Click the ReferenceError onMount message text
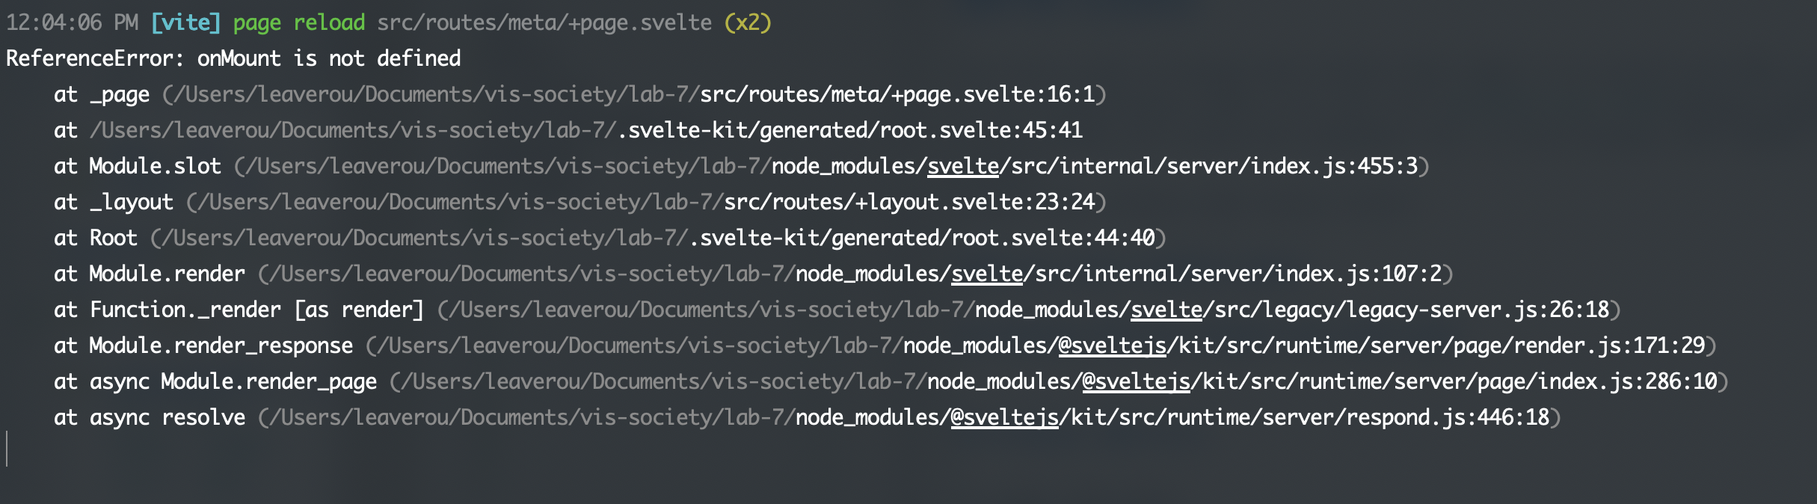This screenshot has height=504, width=1817. pos(233,59)
